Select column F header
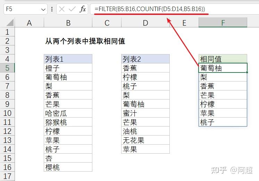 [x=223, y=23]
